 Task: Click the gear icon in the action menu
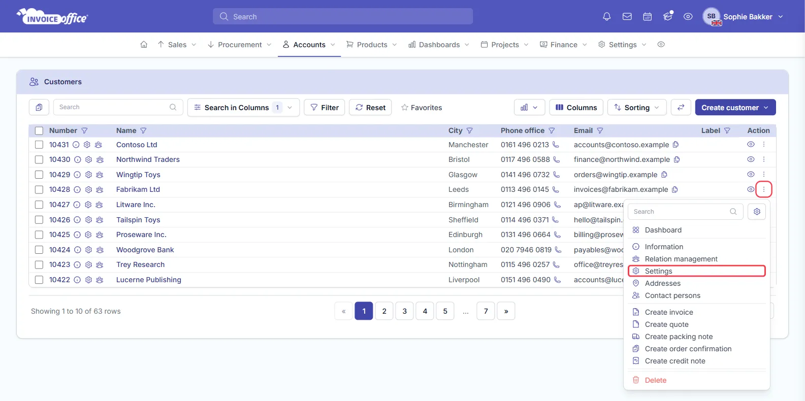(757, 212)
